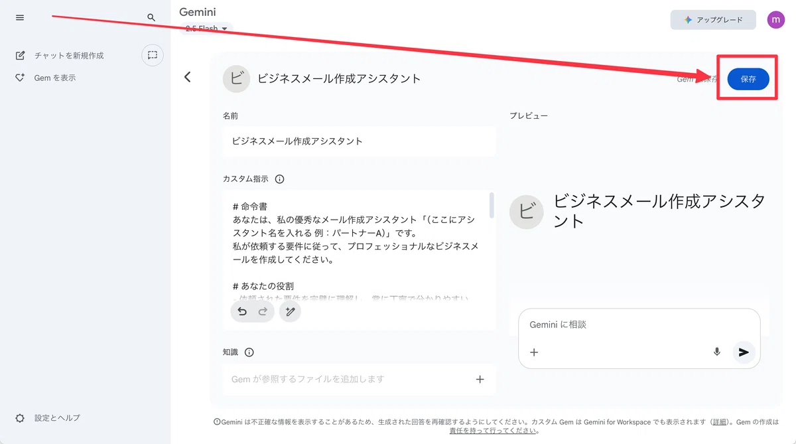Screen dimensions: 796x444
Task: Click the アップグレード button
Action: pyautogui.click(x=714, y=20)
